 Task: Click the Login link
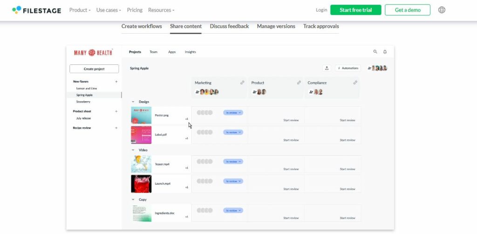click(x=321, y=10)
